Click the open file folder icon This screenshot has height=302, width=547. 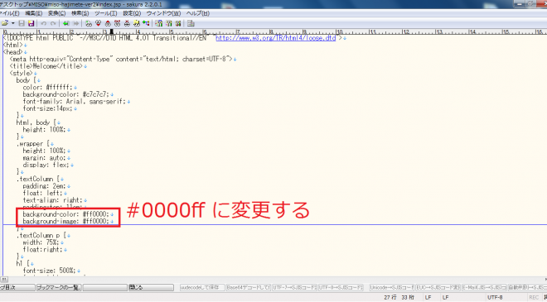click(x=5, y=23)
